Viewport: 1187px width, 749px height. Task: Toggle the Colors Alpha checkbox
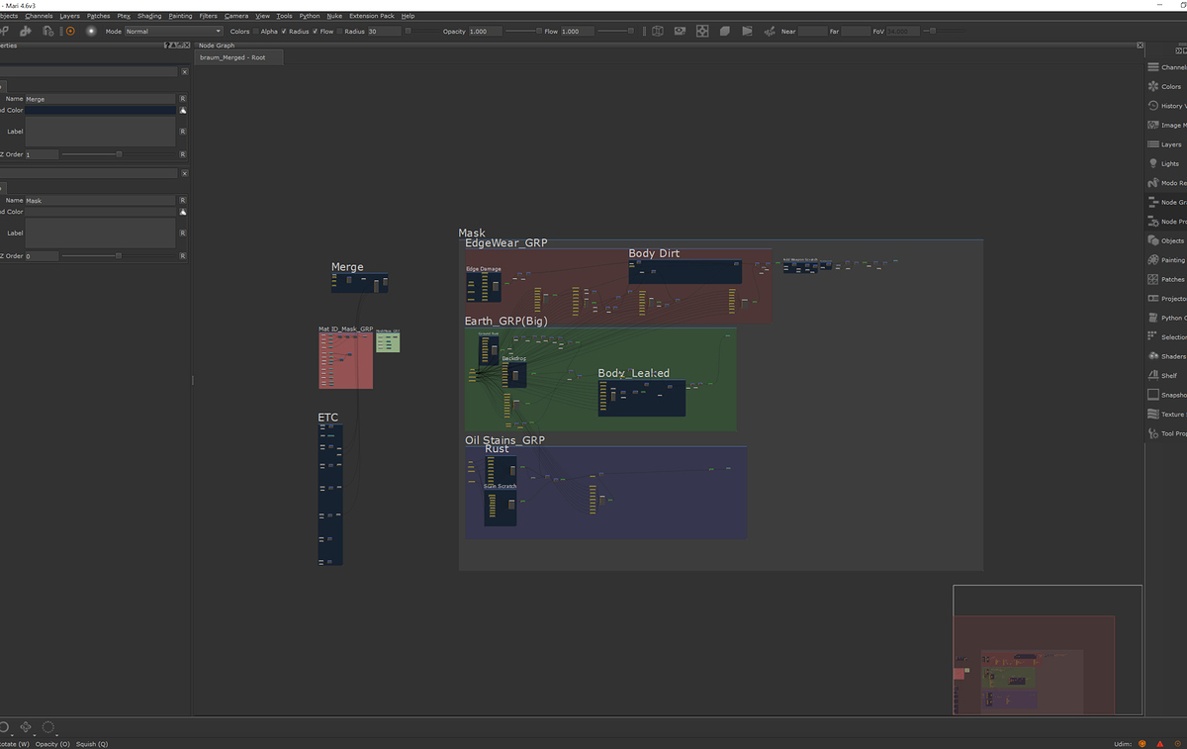coord(255,32)
